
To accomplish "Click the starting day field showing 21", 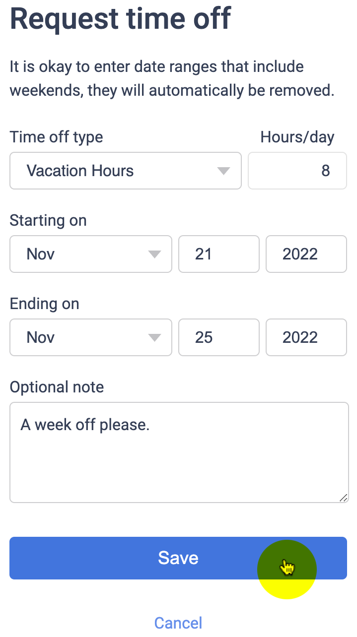I will (218, 254).
